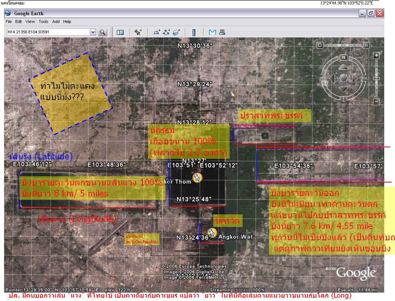Click the Eye alt 11.86 mi readout
The width and height of the screenshot is (395, 301).
coord(358,290)
